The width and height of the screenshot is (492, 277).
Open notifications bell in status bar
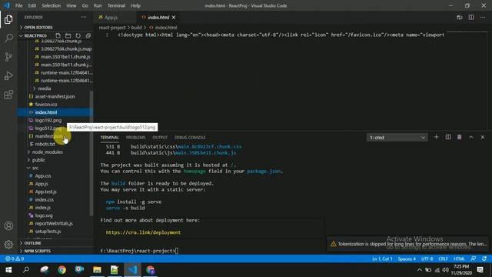(x=484, y=259)
